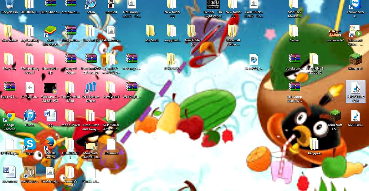Select the Minecraft grass block icon labeled Minecraft
The image size is (369, 191).
pos(355,62)
